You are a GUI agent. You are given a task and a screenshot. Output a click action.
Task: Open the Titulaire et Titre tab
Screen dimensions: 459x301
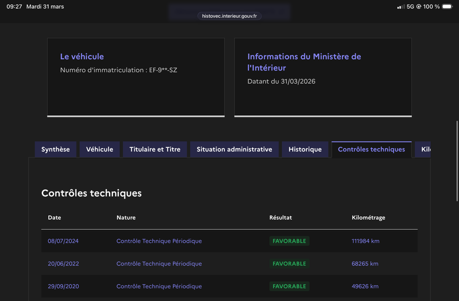click(155, 150)
